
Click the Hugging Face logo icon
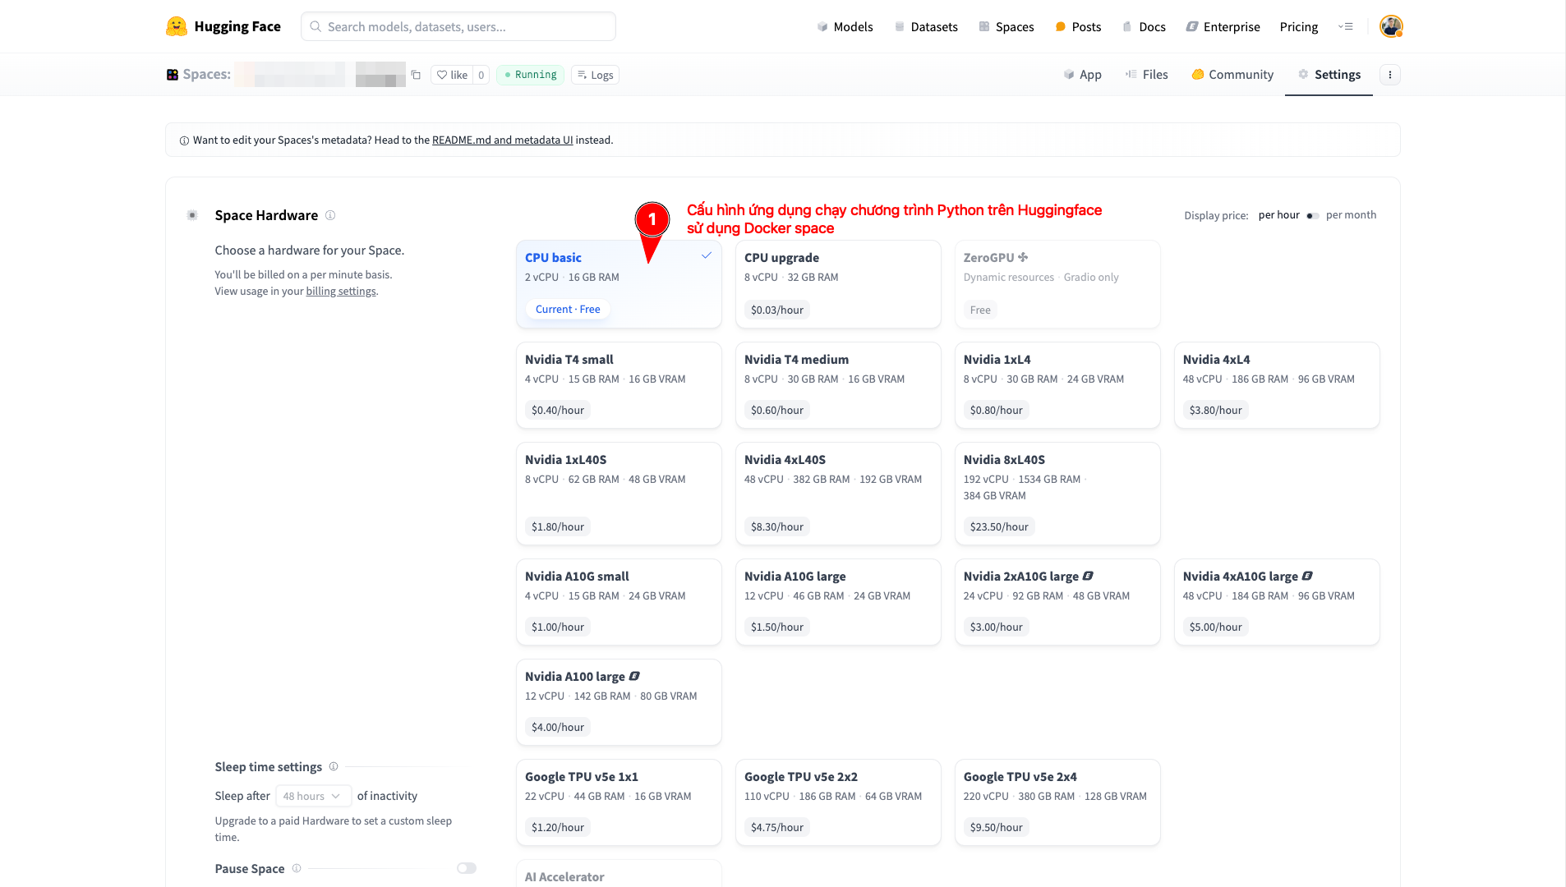[176, 26]
